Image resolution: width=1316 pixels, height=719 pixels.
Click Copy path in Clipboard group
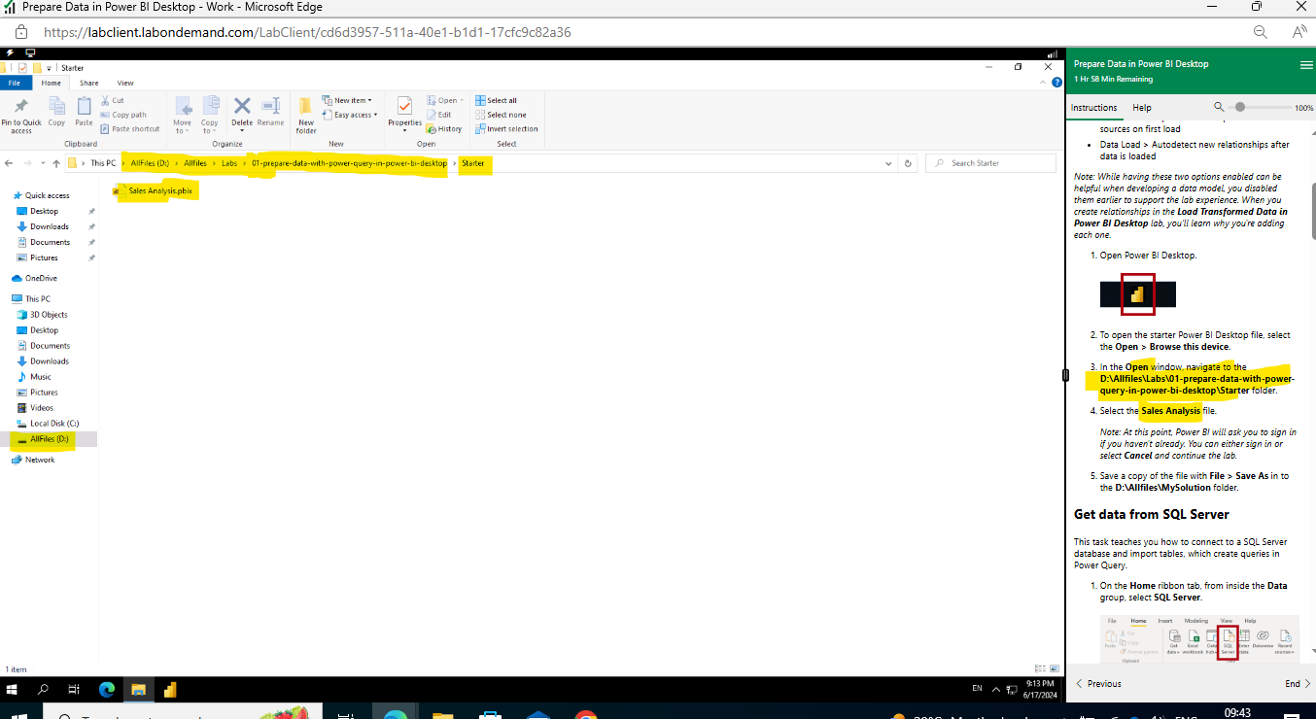pos(122,115)
